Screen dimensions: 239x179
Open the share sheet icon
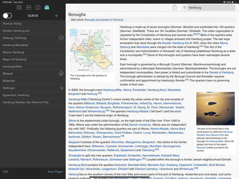(x=175, y=7)
